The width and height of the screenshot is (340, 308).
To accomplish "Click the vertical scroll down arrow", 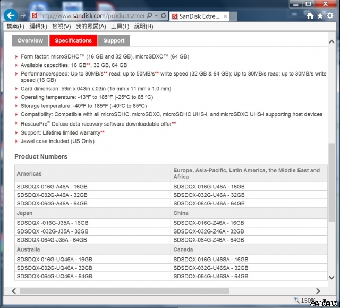I will [x=331, y=277].
